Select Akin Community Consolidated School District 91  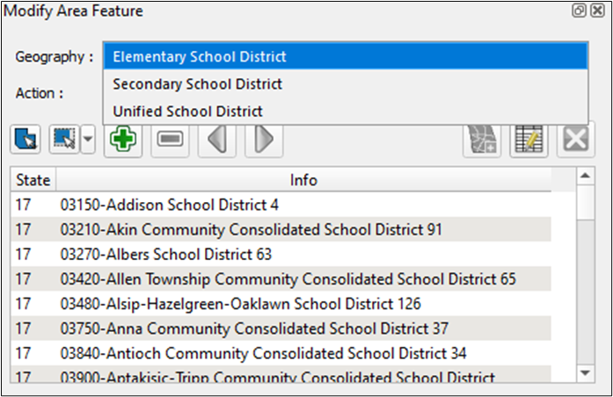tap(251, 230)
